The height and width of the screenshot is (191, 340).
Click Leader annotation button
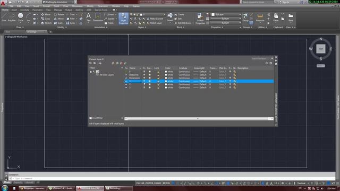[109, 19]
